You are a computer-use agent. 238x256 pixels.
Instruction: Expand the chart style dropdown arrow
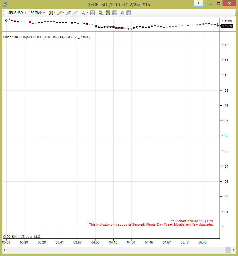coord(55,13)
